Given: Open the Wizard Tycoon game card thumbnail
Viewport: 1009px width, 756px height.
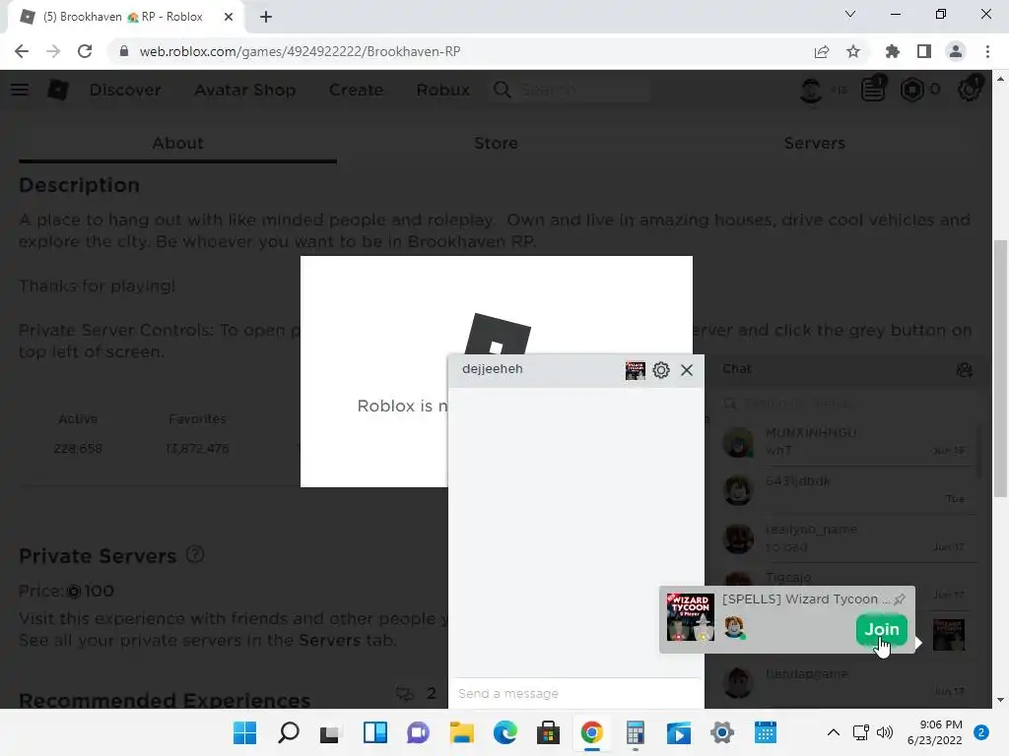Looking at the screenshot, I should pos(690,617).
